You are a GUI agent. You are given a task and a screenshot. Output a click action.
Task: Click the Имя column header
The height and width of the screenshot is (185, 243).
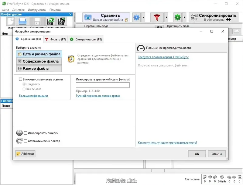click(x=5, y=34)
